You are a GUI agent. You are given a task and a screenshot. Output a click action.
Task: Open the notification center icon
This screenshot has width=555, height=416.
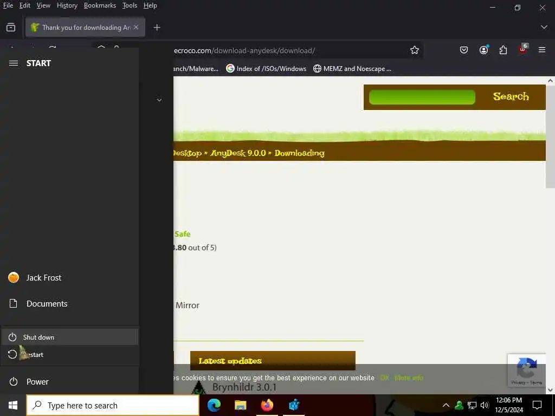click(537, 405)
